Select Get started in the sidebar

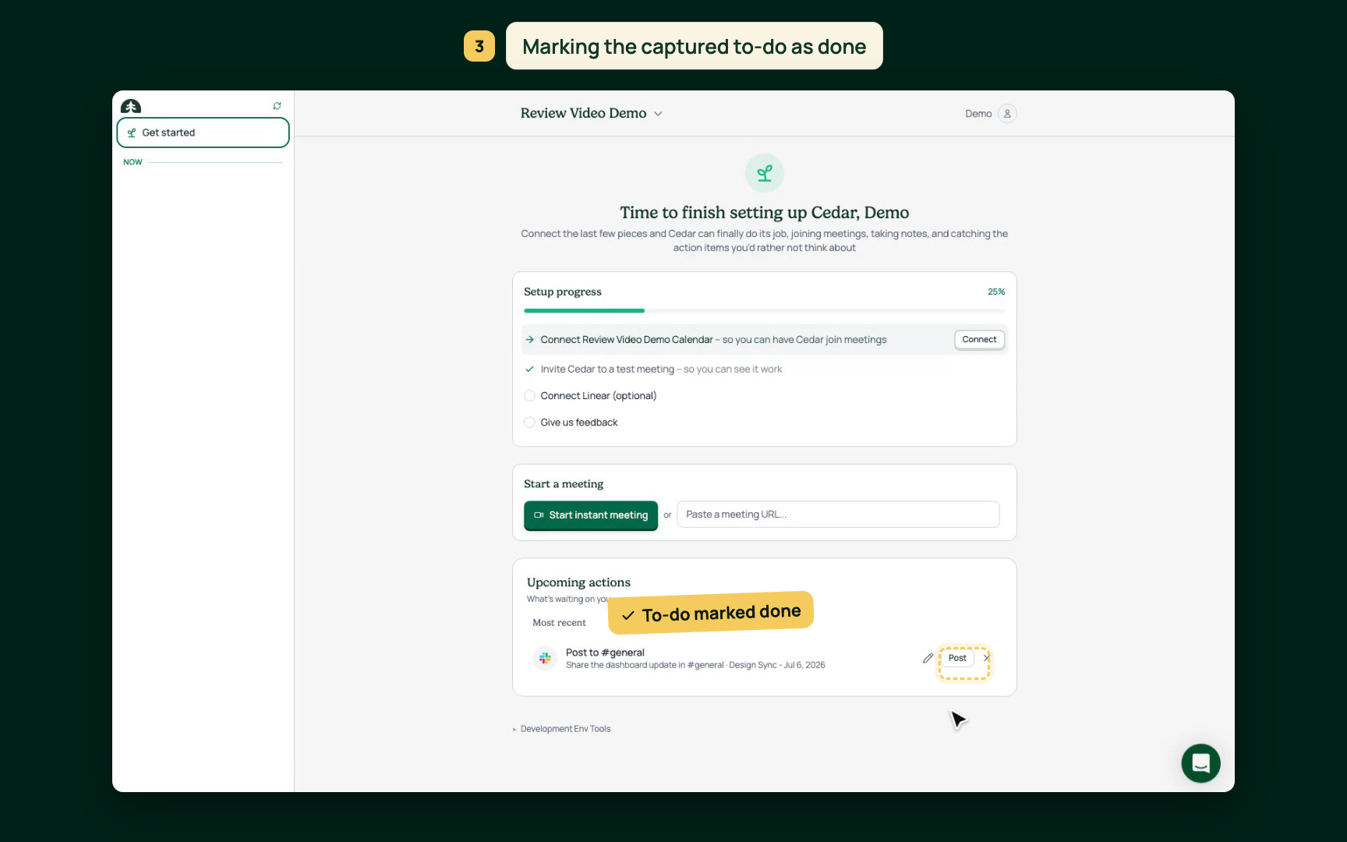click(x=203, y=133)
